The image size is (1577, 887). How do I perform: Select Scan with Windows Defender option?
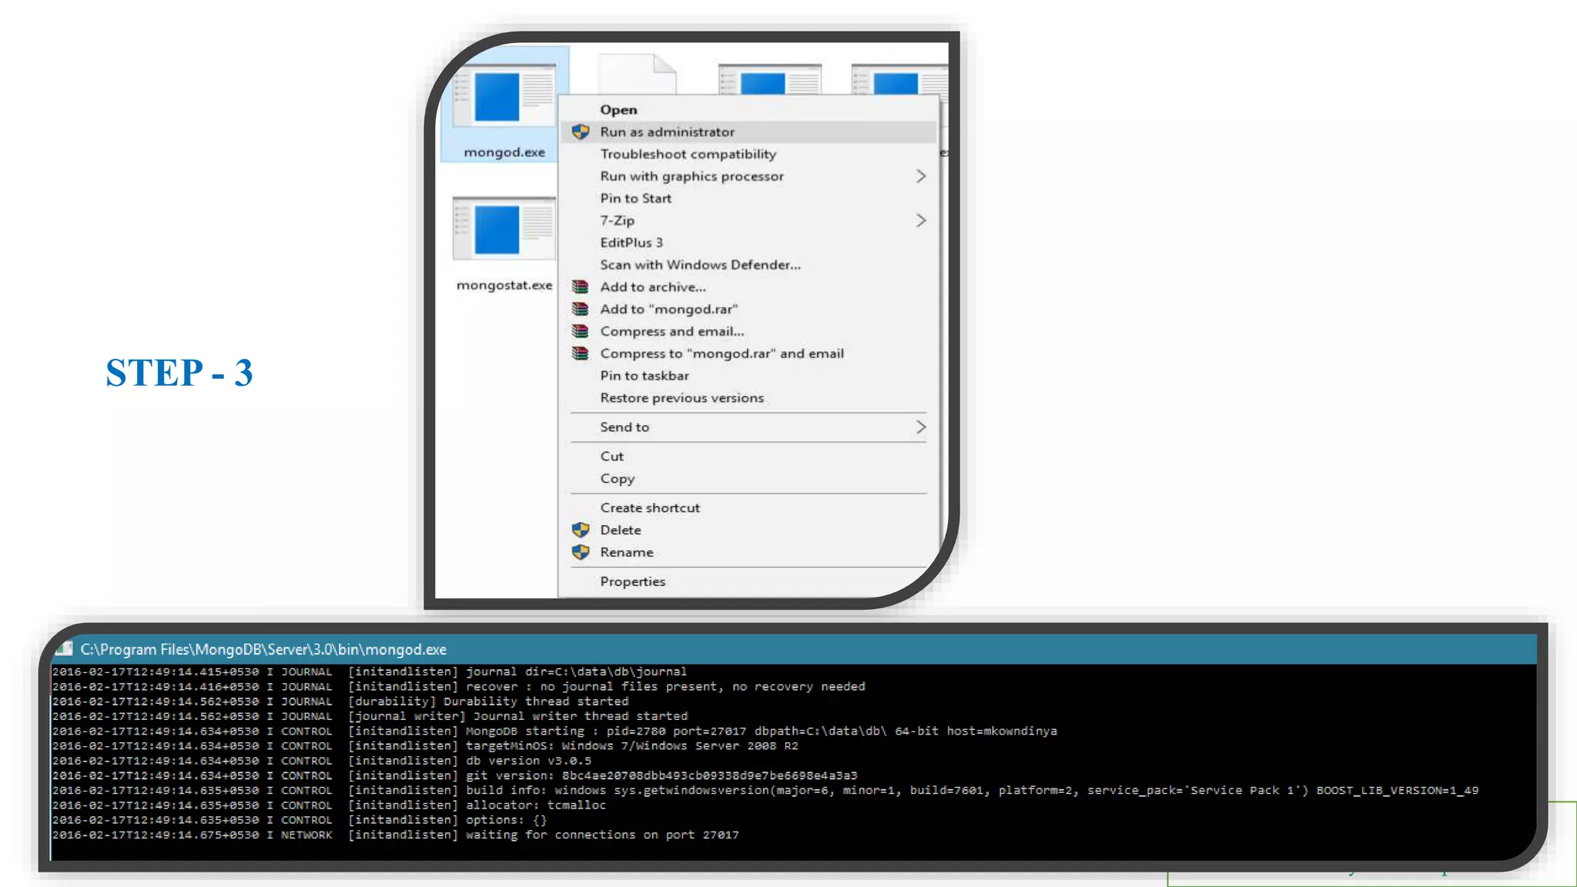click(700, 265)
